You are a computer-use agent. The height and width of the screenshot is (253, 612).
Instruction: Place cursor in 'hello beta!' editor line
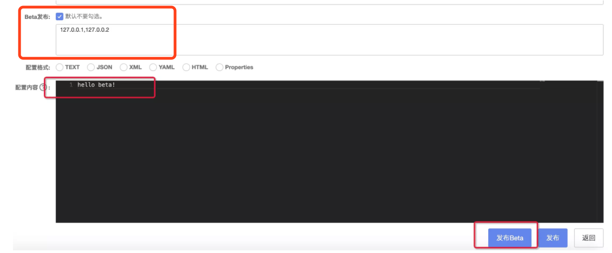96,85
